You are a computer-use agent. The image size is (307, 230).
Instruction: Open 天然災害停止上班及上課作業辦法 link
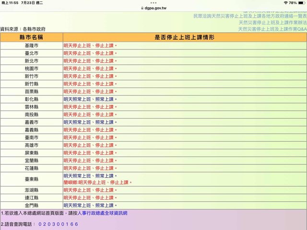272,23
